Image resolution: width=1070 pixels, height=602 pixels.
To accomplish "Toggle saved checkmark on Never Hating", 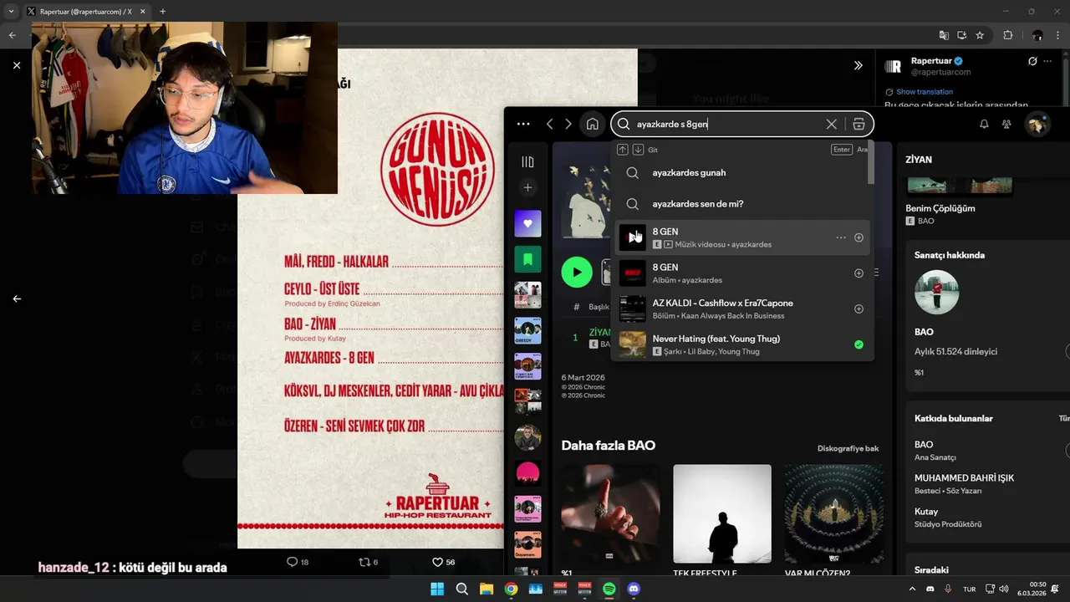I will [859, 344].
